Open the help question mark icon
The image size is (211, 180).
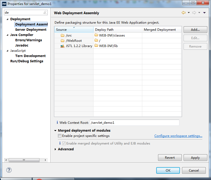tap(9, 170)
